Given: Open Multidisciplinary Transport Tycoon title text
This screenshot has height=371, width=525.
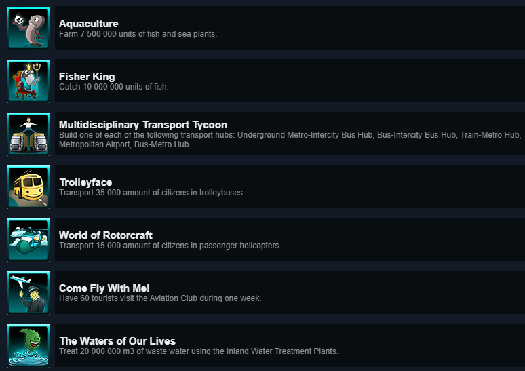Looking at the screenshot, I should [143, 125].
